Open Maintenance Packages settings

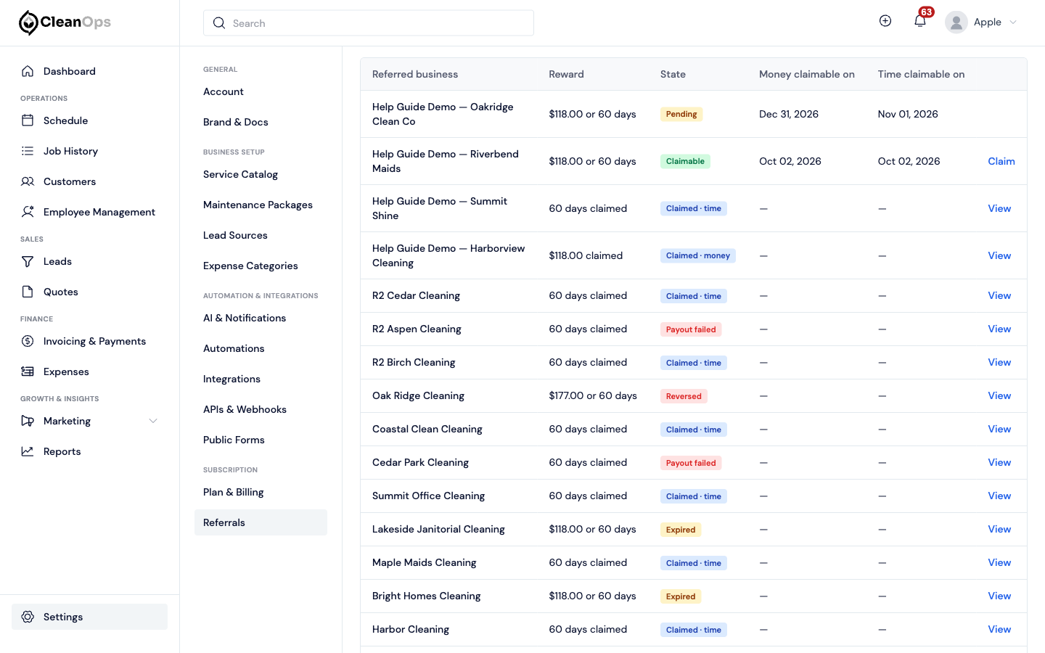click(x=258, y=205)
